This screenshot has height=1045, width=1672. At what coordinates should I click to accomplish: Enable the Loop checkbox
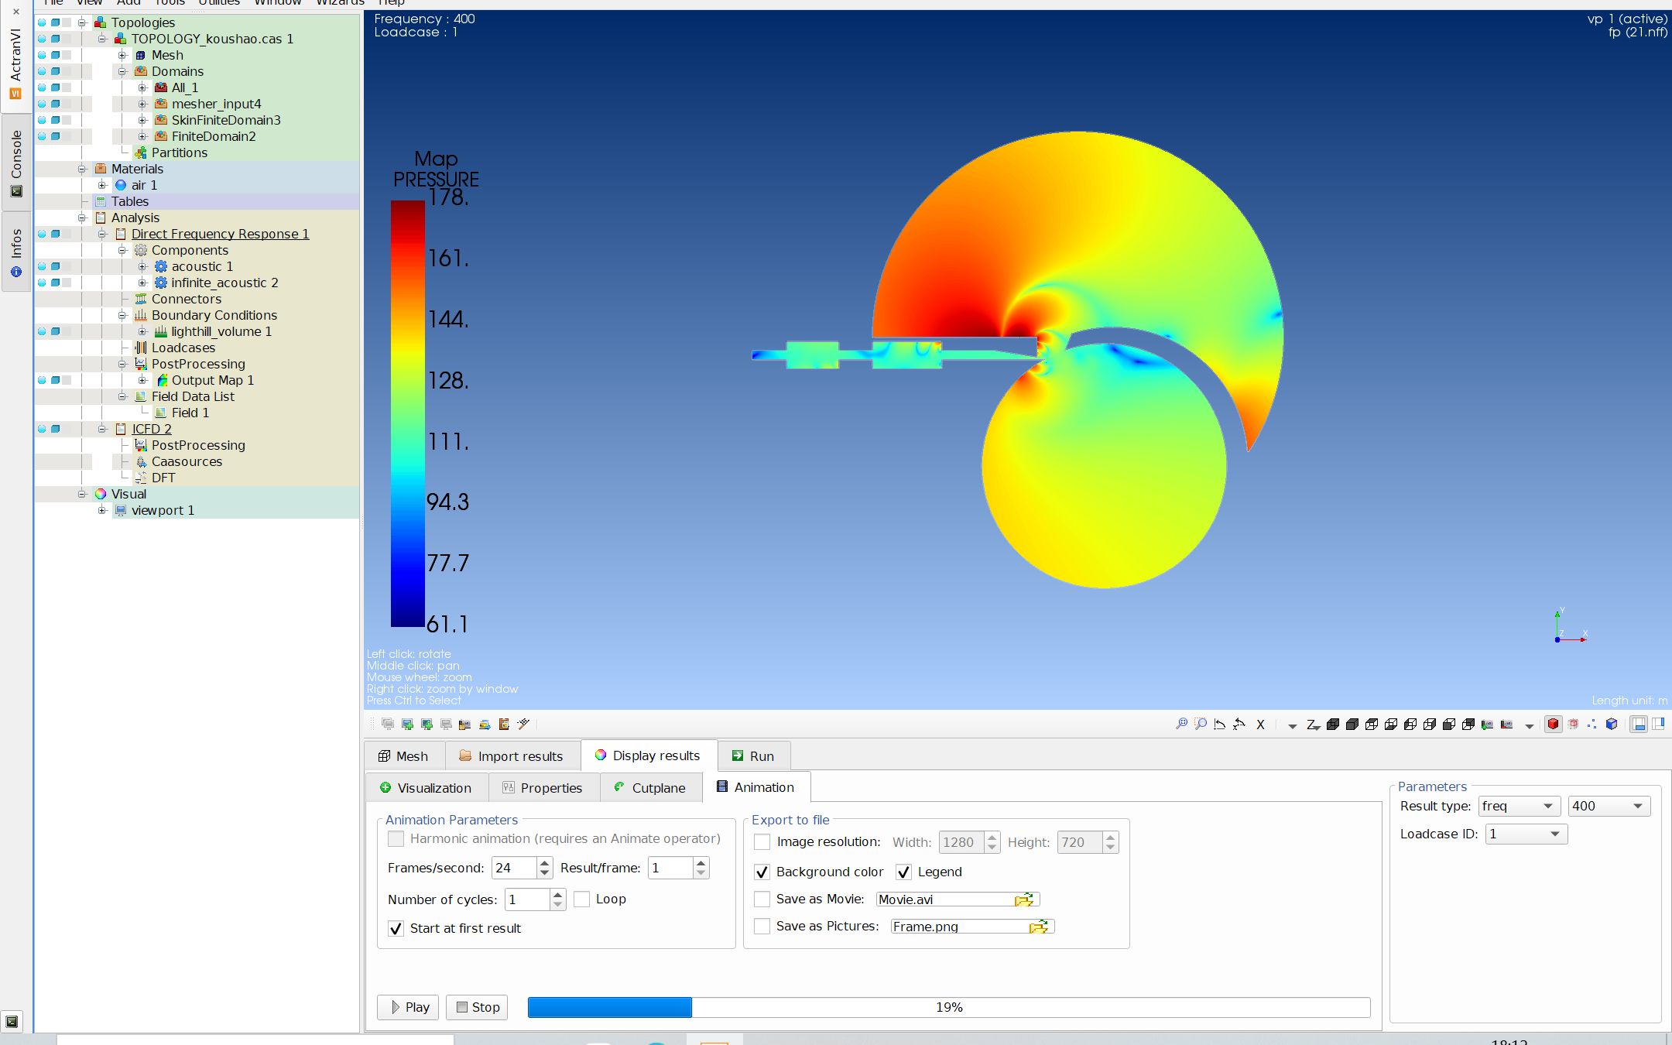tap(582, 899)
